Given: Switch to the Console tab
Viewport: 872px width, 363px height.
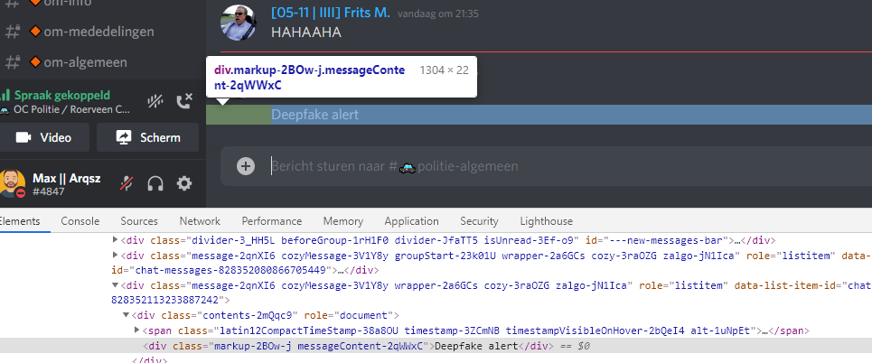Looking at the screenshot, I should click(80, 221).
